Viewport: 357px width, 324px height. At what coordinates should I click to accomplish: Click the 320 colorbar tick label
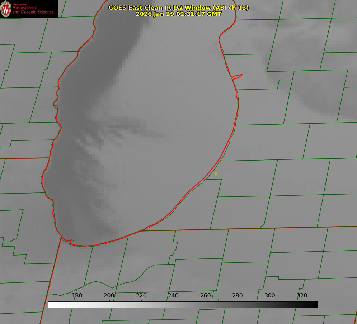pyautogui.click(x=302, y=296)
